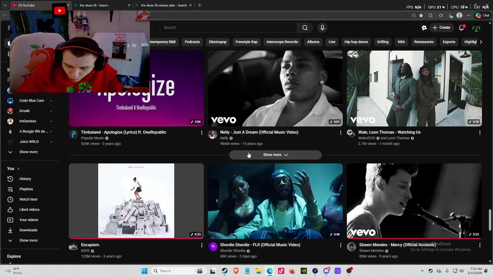Image resolution: width=493 pixels, height=277 pixels.
Task: Open Brave browser from the taskbar
Action: tap(236, 271)
